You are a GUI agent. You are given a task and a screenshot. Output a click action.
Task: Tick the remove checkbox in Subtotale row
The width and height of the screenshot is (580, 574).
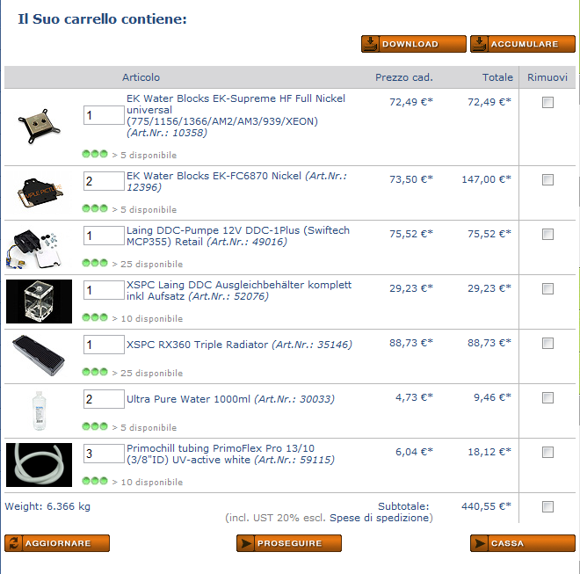tap(547, 506)
